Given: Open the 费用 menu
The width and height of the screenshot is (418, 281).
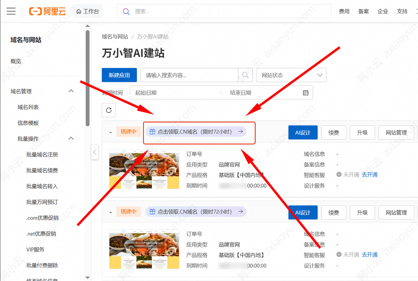Looking at the screenshot, I should point(344,11).
